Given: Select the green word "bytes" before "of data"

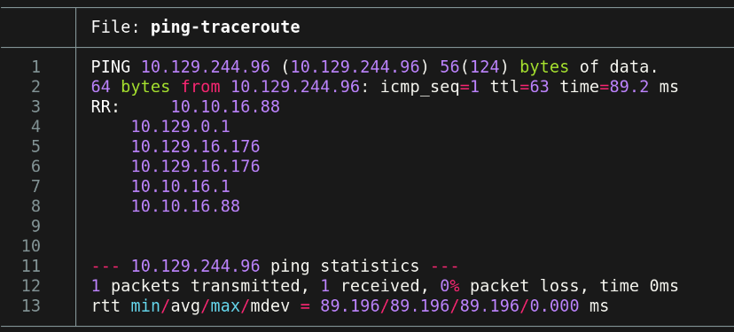Looking at the screenshot, I should point(544,67).
